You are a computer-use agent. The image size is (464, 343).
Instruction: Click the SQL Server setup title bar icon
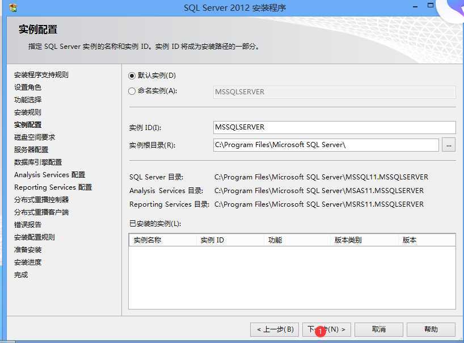(x=13, y=8)
